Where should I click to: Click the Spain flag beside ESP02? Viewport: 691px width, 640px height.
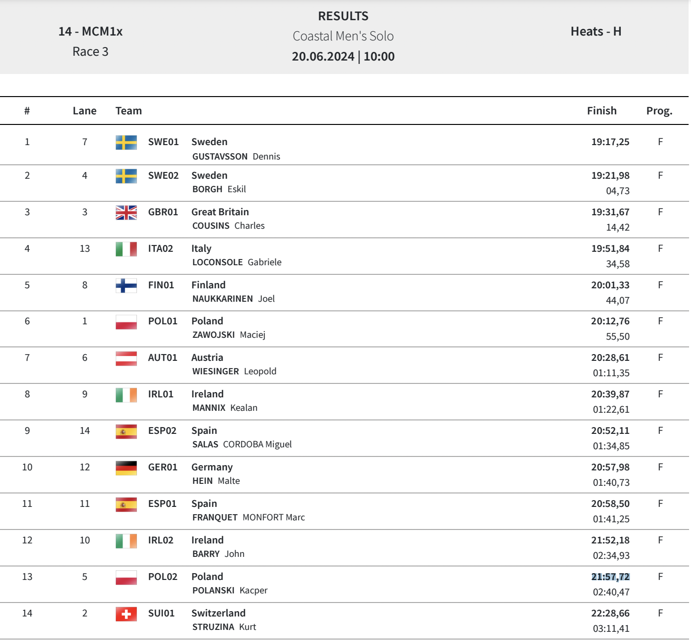tap(126, 431)
